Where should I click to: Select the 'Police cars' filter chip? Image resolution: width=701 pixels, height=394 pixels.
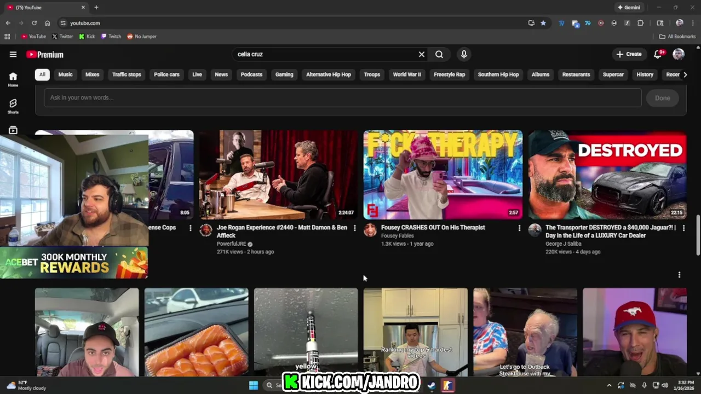coord(166,74)
